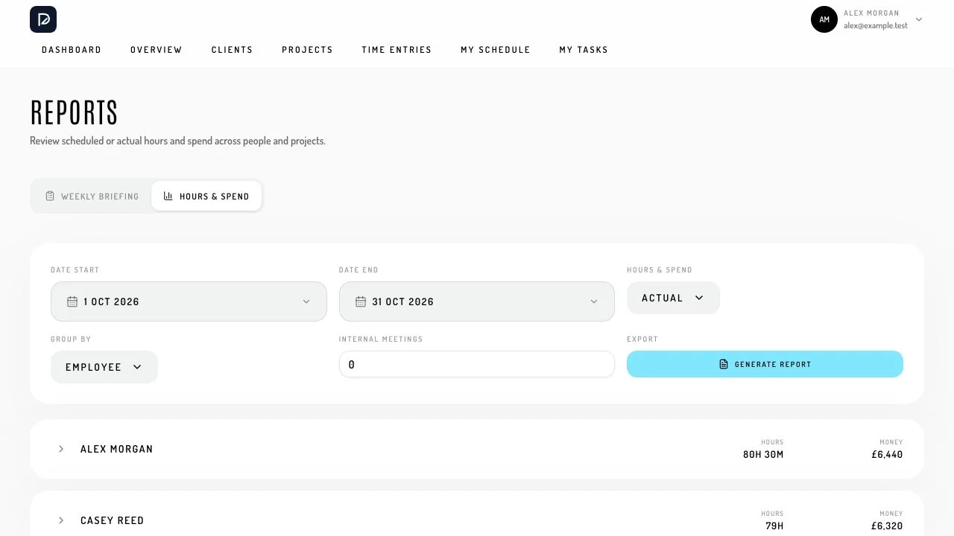954x536 pixels.
Task: Click Alex Morgan's 80H 30M hours value
Action: [x=763, y=455]
